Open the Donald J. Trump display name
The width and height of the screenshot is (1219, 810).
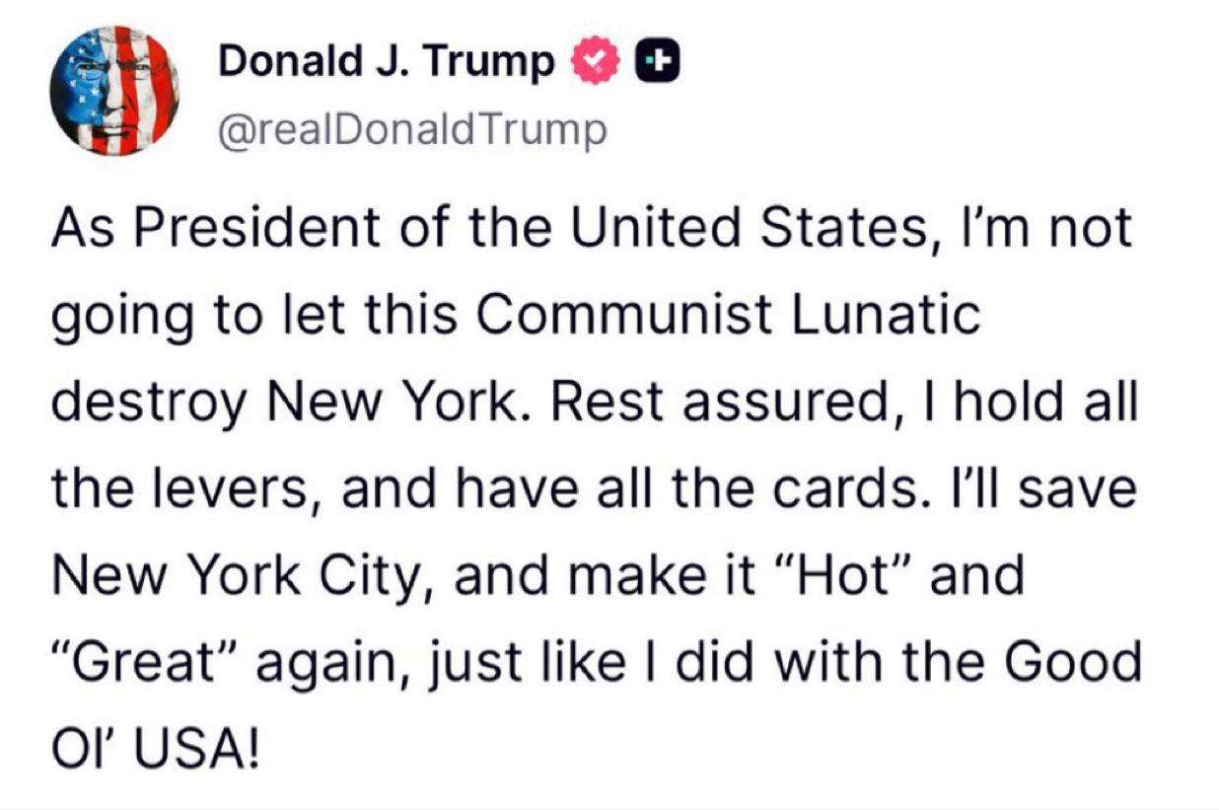(387, 62)
